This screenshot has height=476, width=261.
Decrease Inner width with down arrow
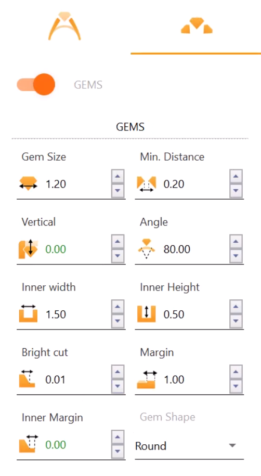(x=118, y=322)
